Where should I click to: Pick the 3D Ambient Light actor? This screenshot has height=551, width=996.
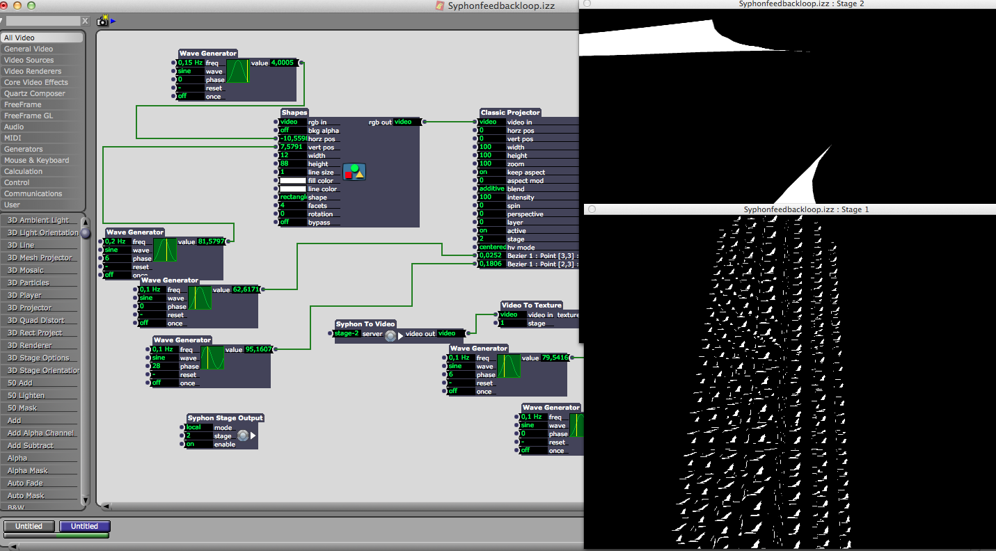[x=40, y=221]
